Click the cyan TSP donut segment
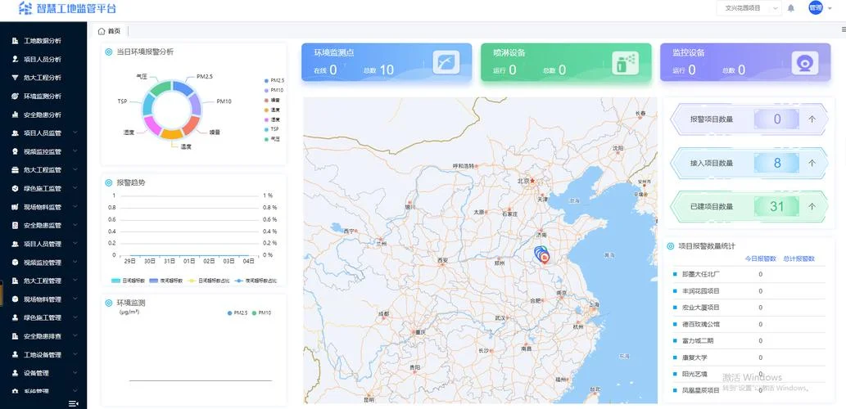Viewport: 846px width, 409px height. click(x=148, y=104)
